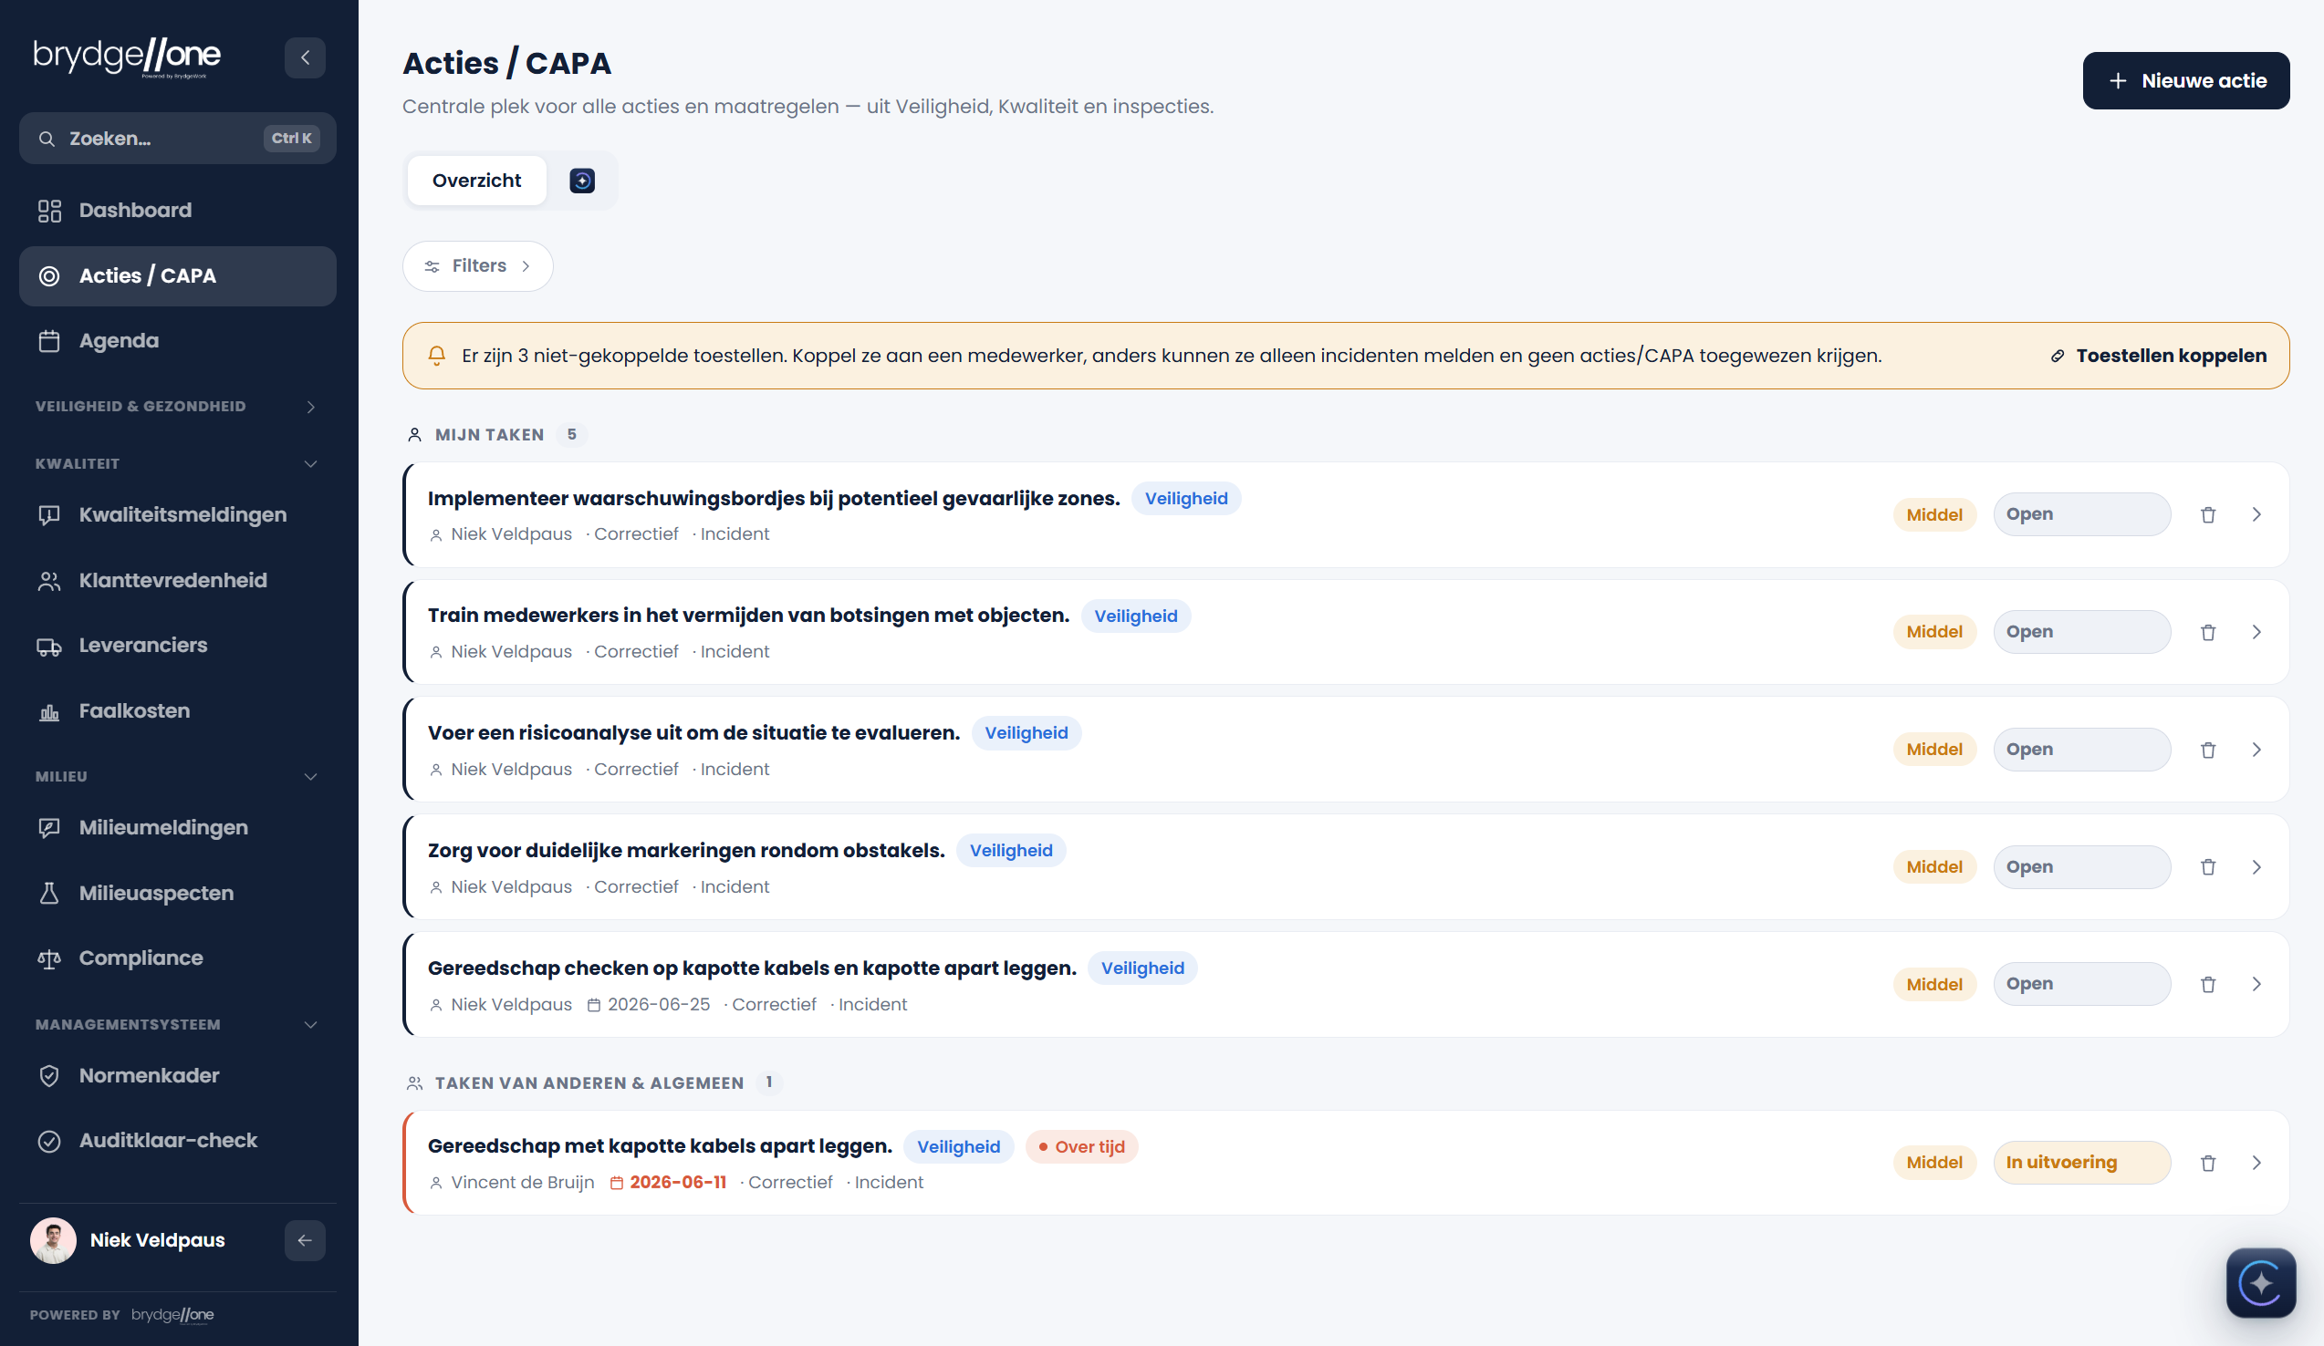Click the Nieuwe actie button
This screenshot has width=2324, height=1346.
[x=2185, y=80]
